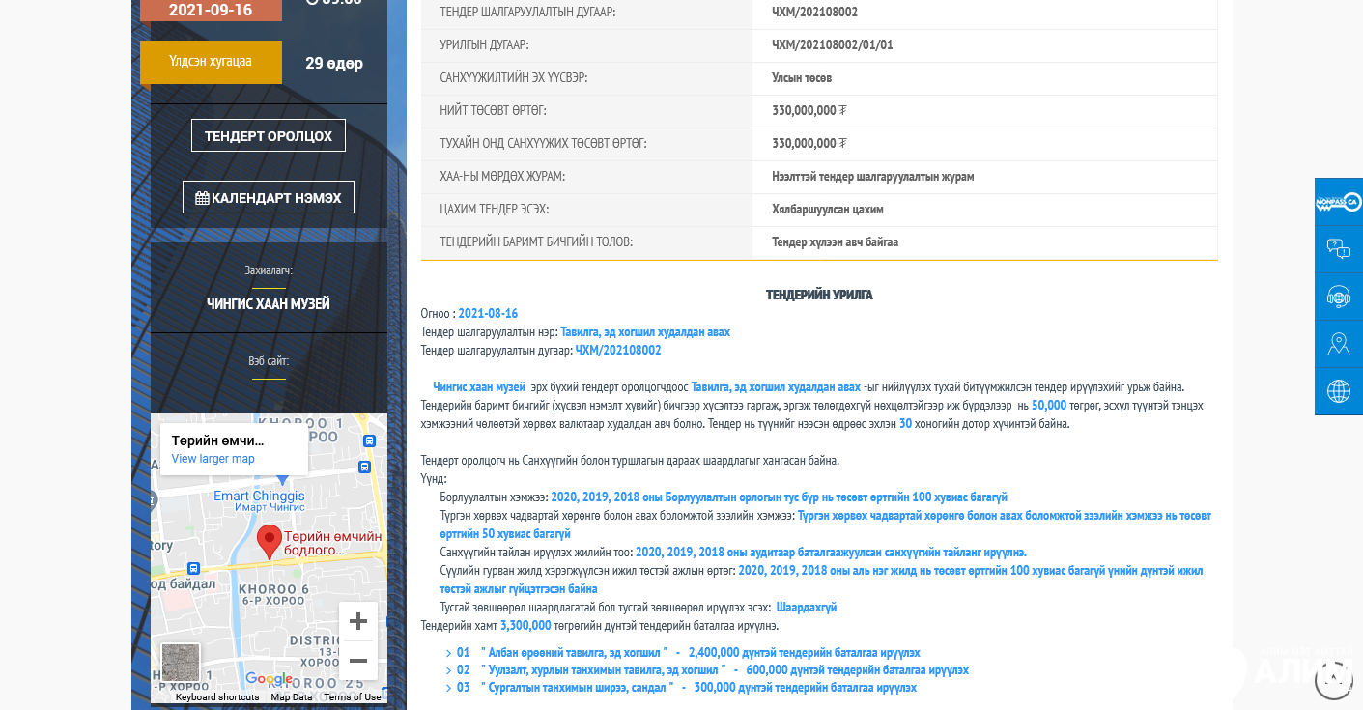1363x710 pixels.
Task: Open map Keyboard shortcuts
Action: pyautogui.click(x=217, y=697)
